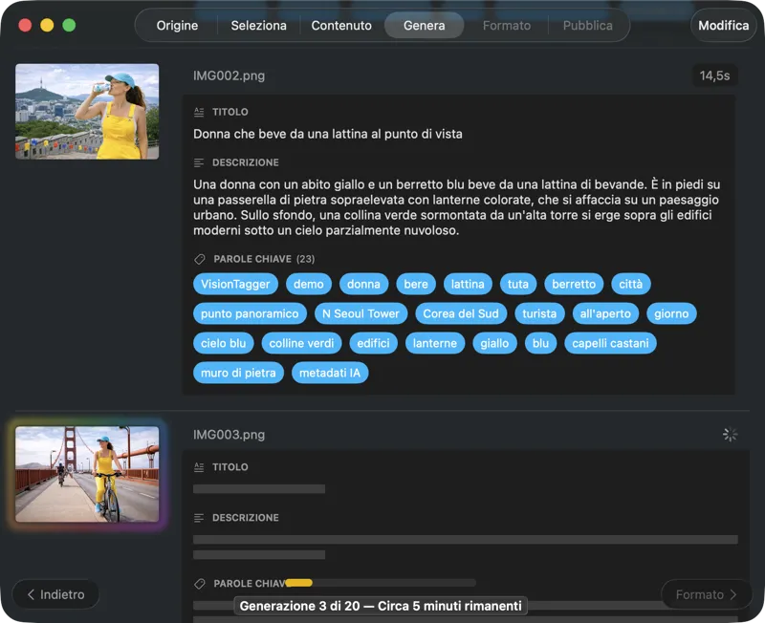Select the IMG002 woman drinking thumbnail
The height and width of the screenshot is (623, 765).
pyautogui.click(x=87, y=111)
